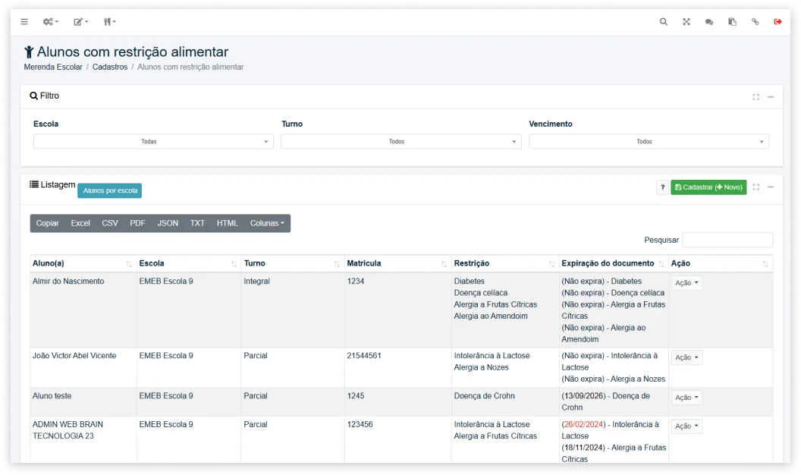This screenshot has width=801, height=475.
Task: Open Ação dropdown for Almir do Nascimento
Action: click(686, 283)
